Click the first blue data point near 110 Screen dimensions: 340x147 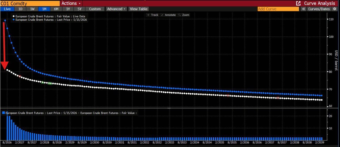(x=5, y=20)
